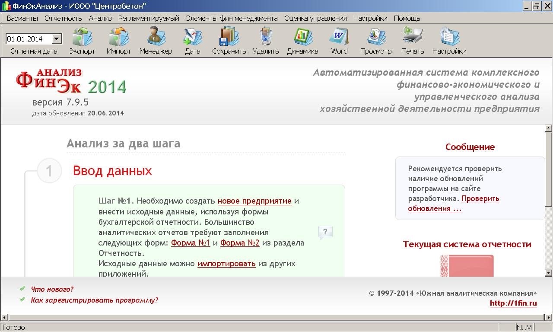Open toolbar Настройки icon
This screenshot has height=332, width=553.
tap(449, 39)
